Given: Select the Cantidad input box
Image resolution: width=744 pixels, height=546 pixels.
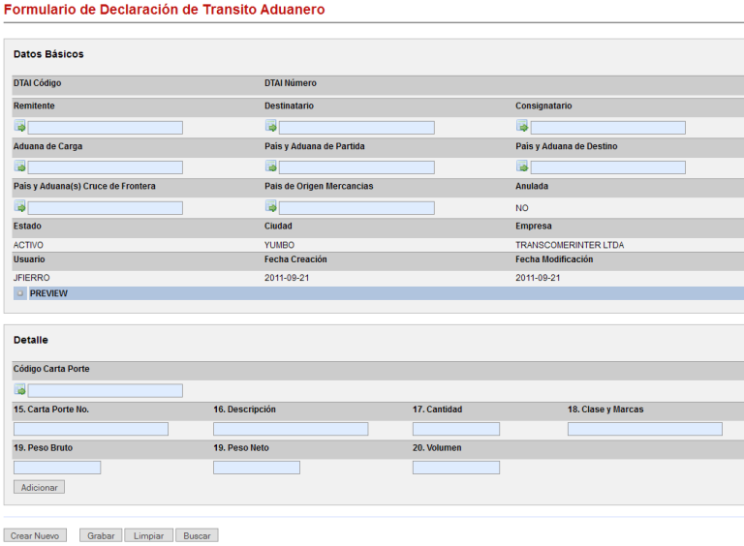Looking at the screenshot, I should [x=455, y=429].
